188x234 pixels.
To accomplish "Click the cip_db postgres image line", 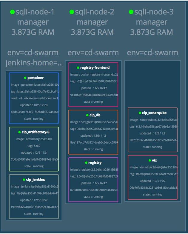I will coord(93,122).
